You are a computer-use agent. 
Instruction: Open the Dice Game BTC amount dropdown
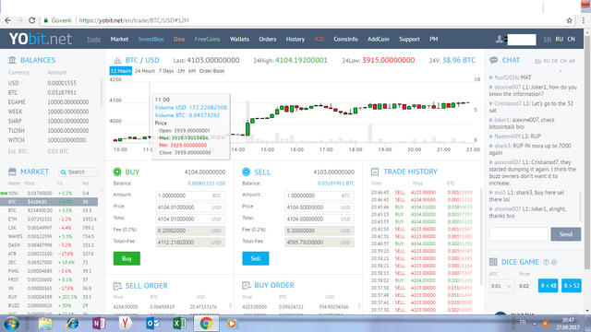(501, 286)
